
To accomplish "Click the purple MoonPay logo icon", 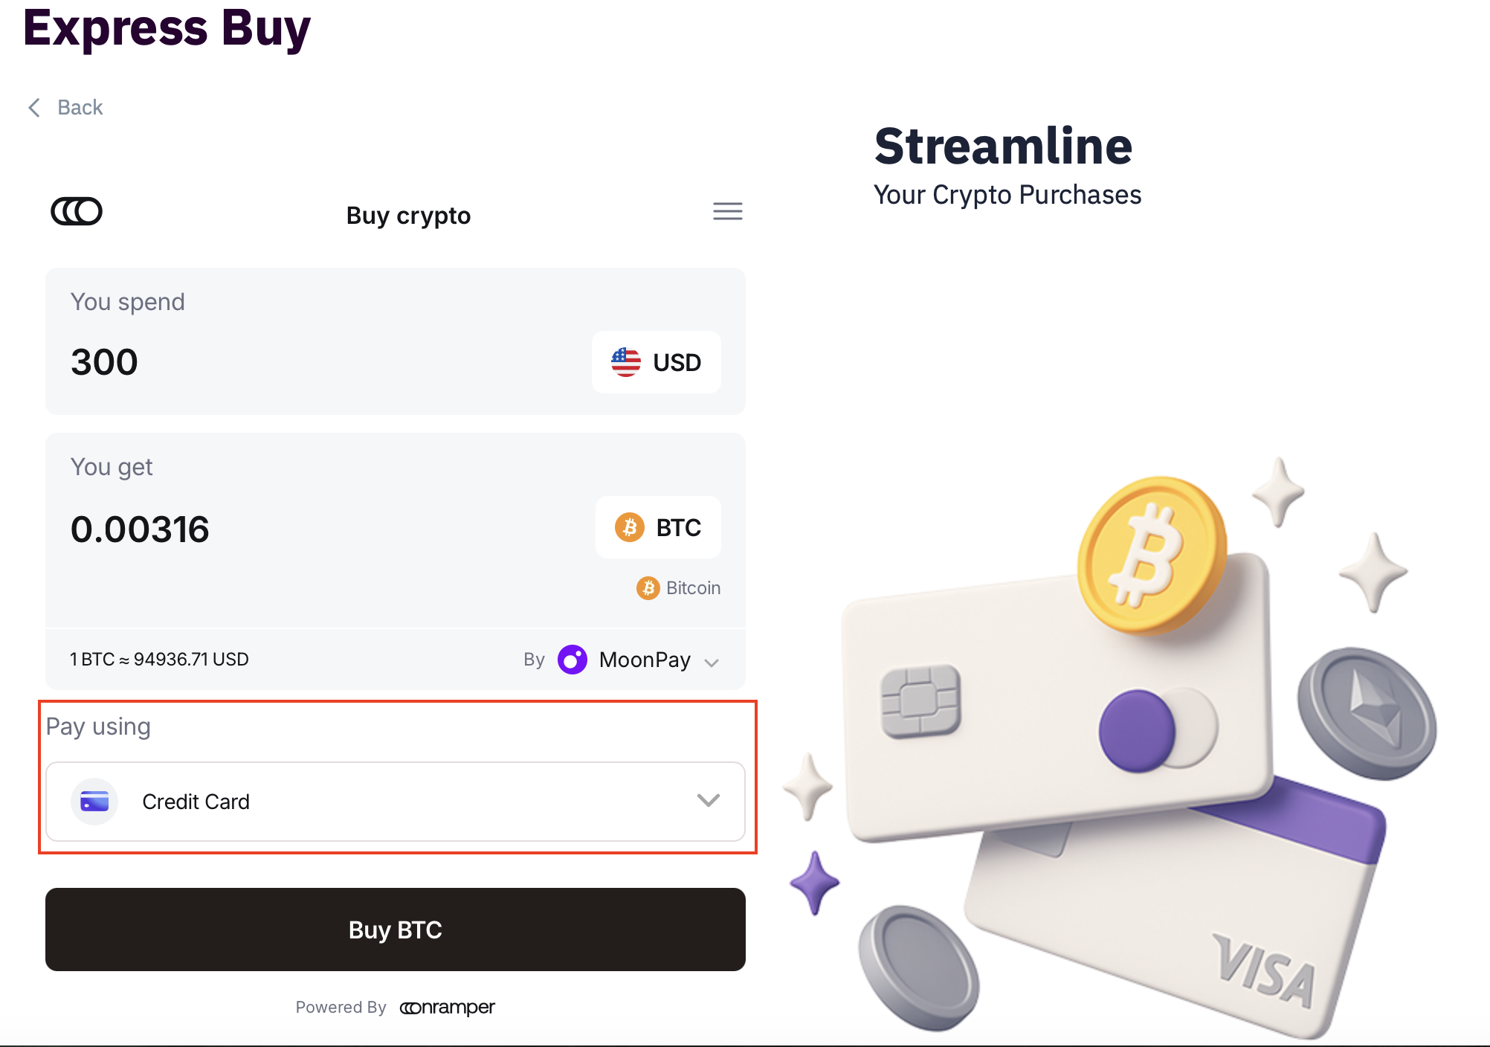I will 573,660.
